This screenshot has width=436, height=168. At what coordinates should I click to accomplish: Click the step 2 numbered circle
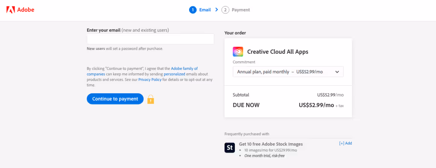coord(225,10)
